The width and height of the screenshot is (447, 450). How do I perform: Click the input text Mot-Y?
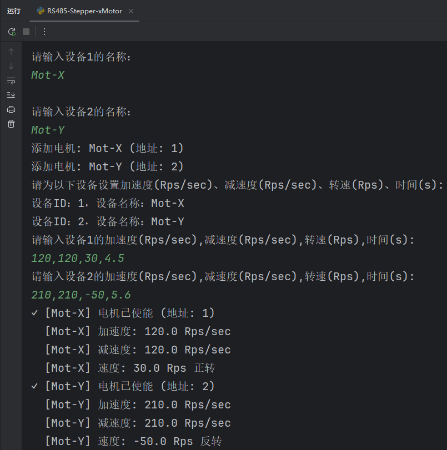48,130
